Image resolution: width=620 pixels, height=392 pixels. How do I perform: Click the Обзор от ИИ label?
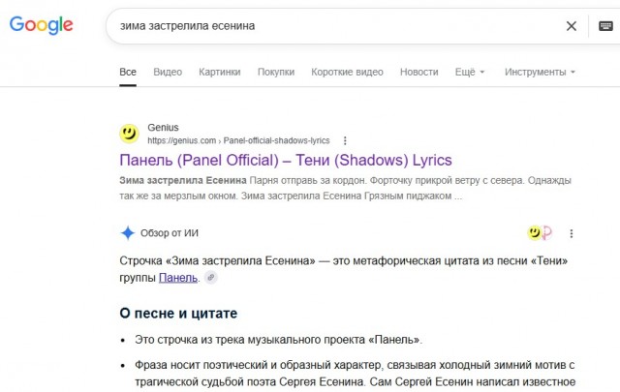[170, 233]
